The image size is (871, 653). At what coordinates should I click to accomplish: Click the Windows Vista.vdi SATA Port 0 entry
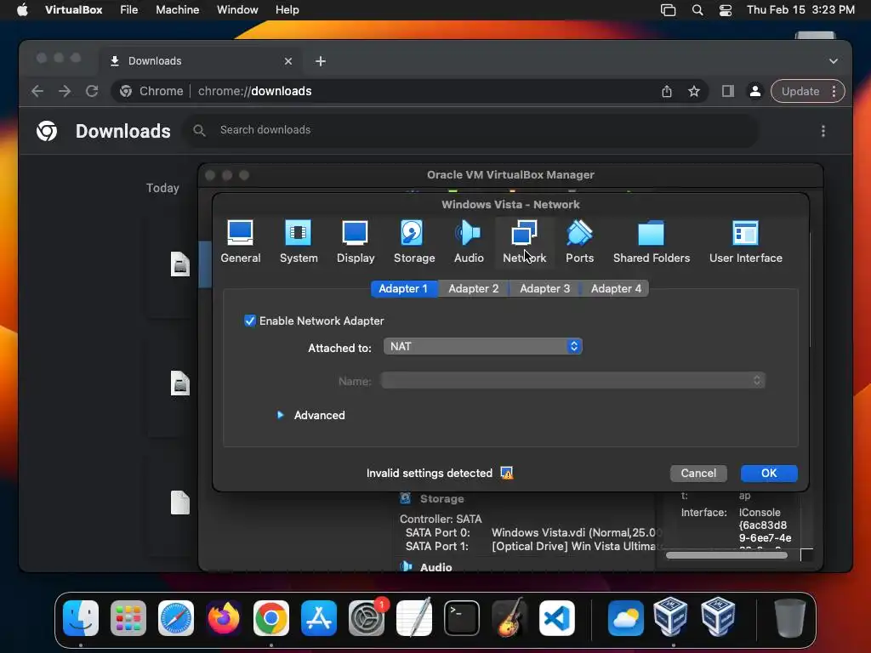point(576,532)
